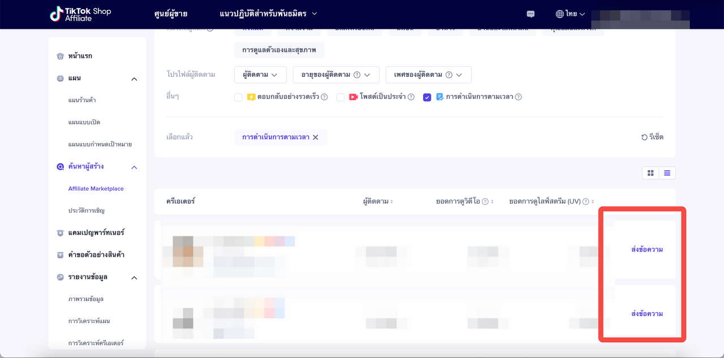Click ส่งข้อความ for the first creator
The height and width of the screenshot is (358, 724).
(647, 249)
